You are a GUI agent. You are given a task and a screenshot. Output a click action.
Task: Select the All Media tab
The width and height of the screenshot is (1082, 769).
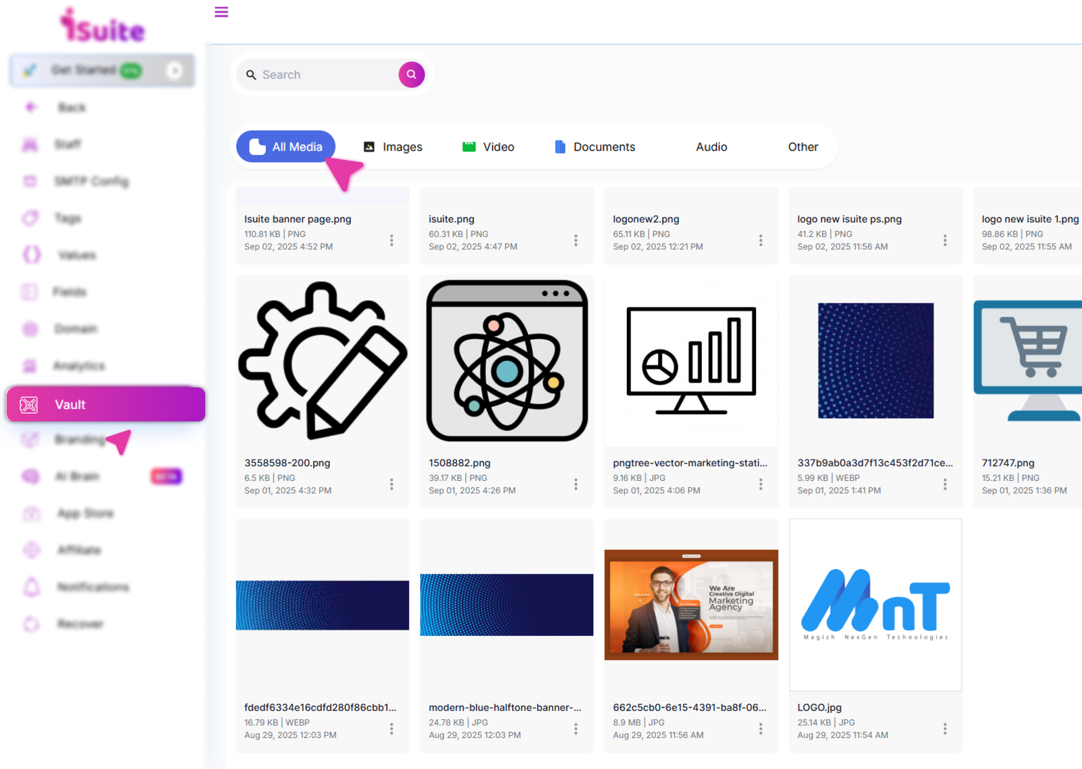(x=285, y=147)
